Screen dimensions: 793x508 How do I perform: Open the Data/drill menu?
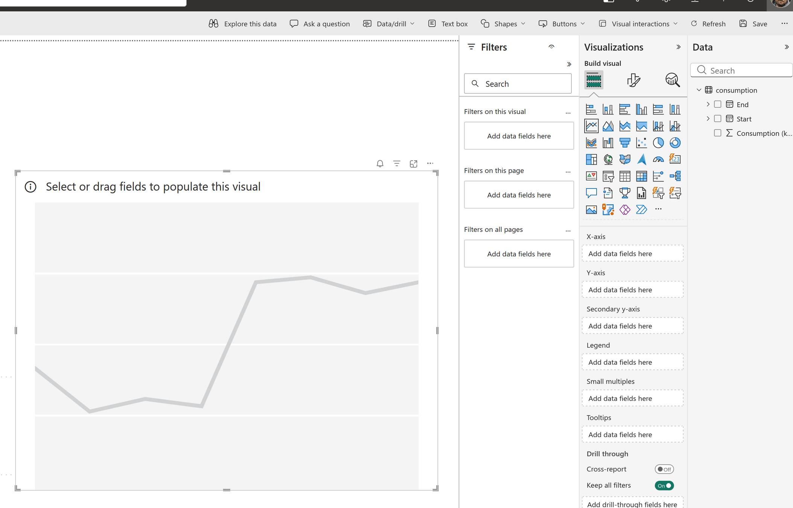[389, 24]
